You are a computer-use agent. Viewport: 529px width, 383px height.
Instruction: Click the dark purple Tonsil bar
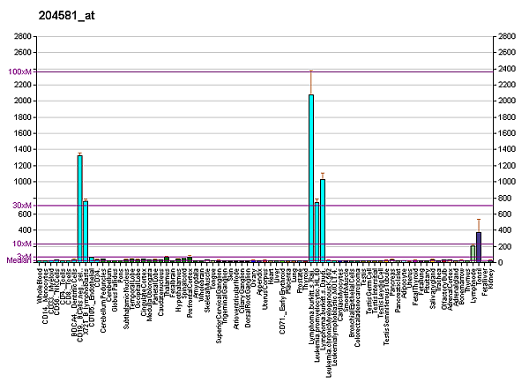pos(479,247)
